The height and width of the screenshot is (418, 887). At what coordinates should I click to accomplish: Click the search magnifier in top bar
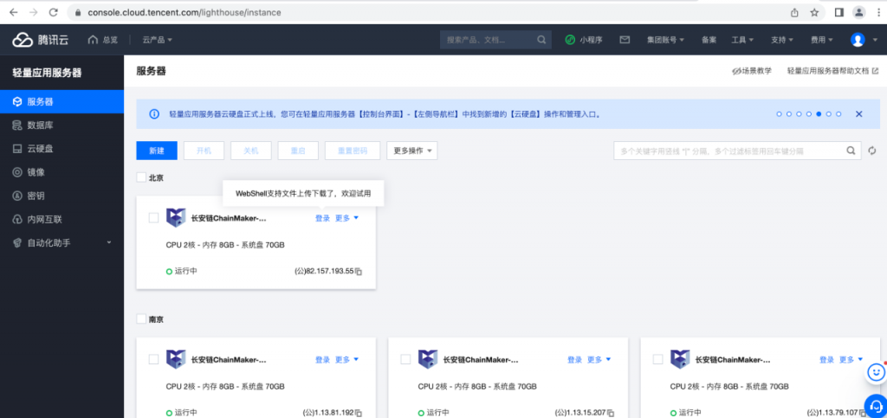541,40
